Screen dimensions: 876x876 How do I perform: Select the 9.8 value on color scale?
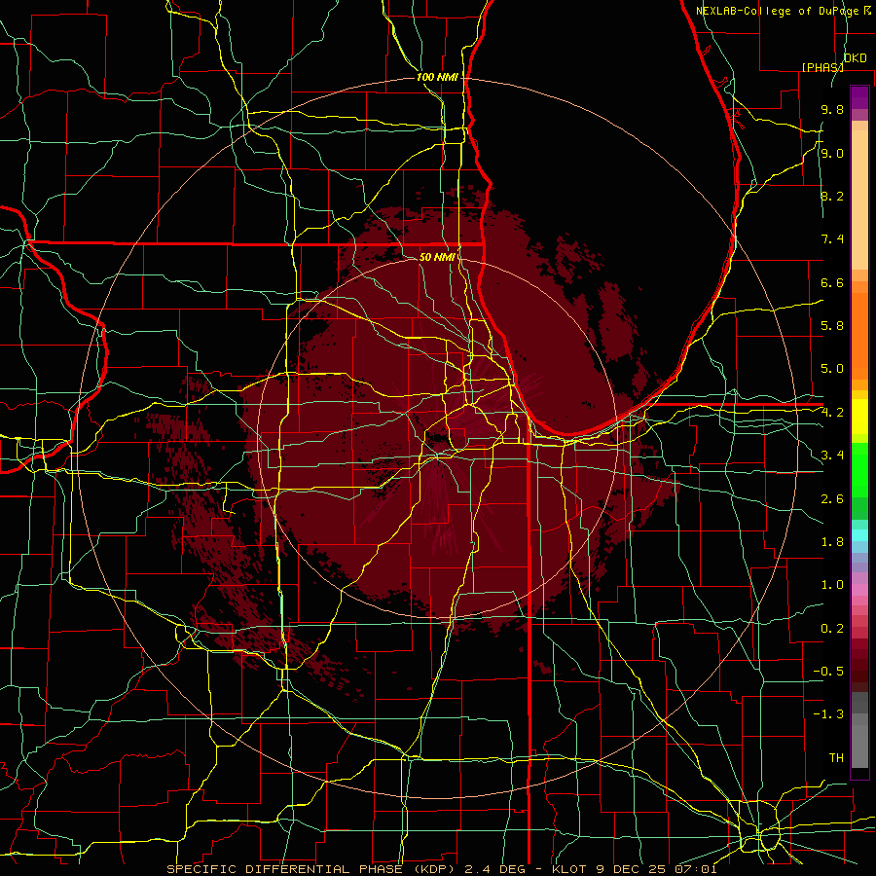832,110
